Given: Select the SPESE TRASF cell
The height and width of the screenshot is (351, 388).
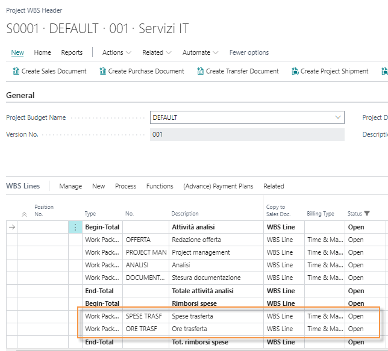Looking at the screenshot, I should [x=146, y=316].
